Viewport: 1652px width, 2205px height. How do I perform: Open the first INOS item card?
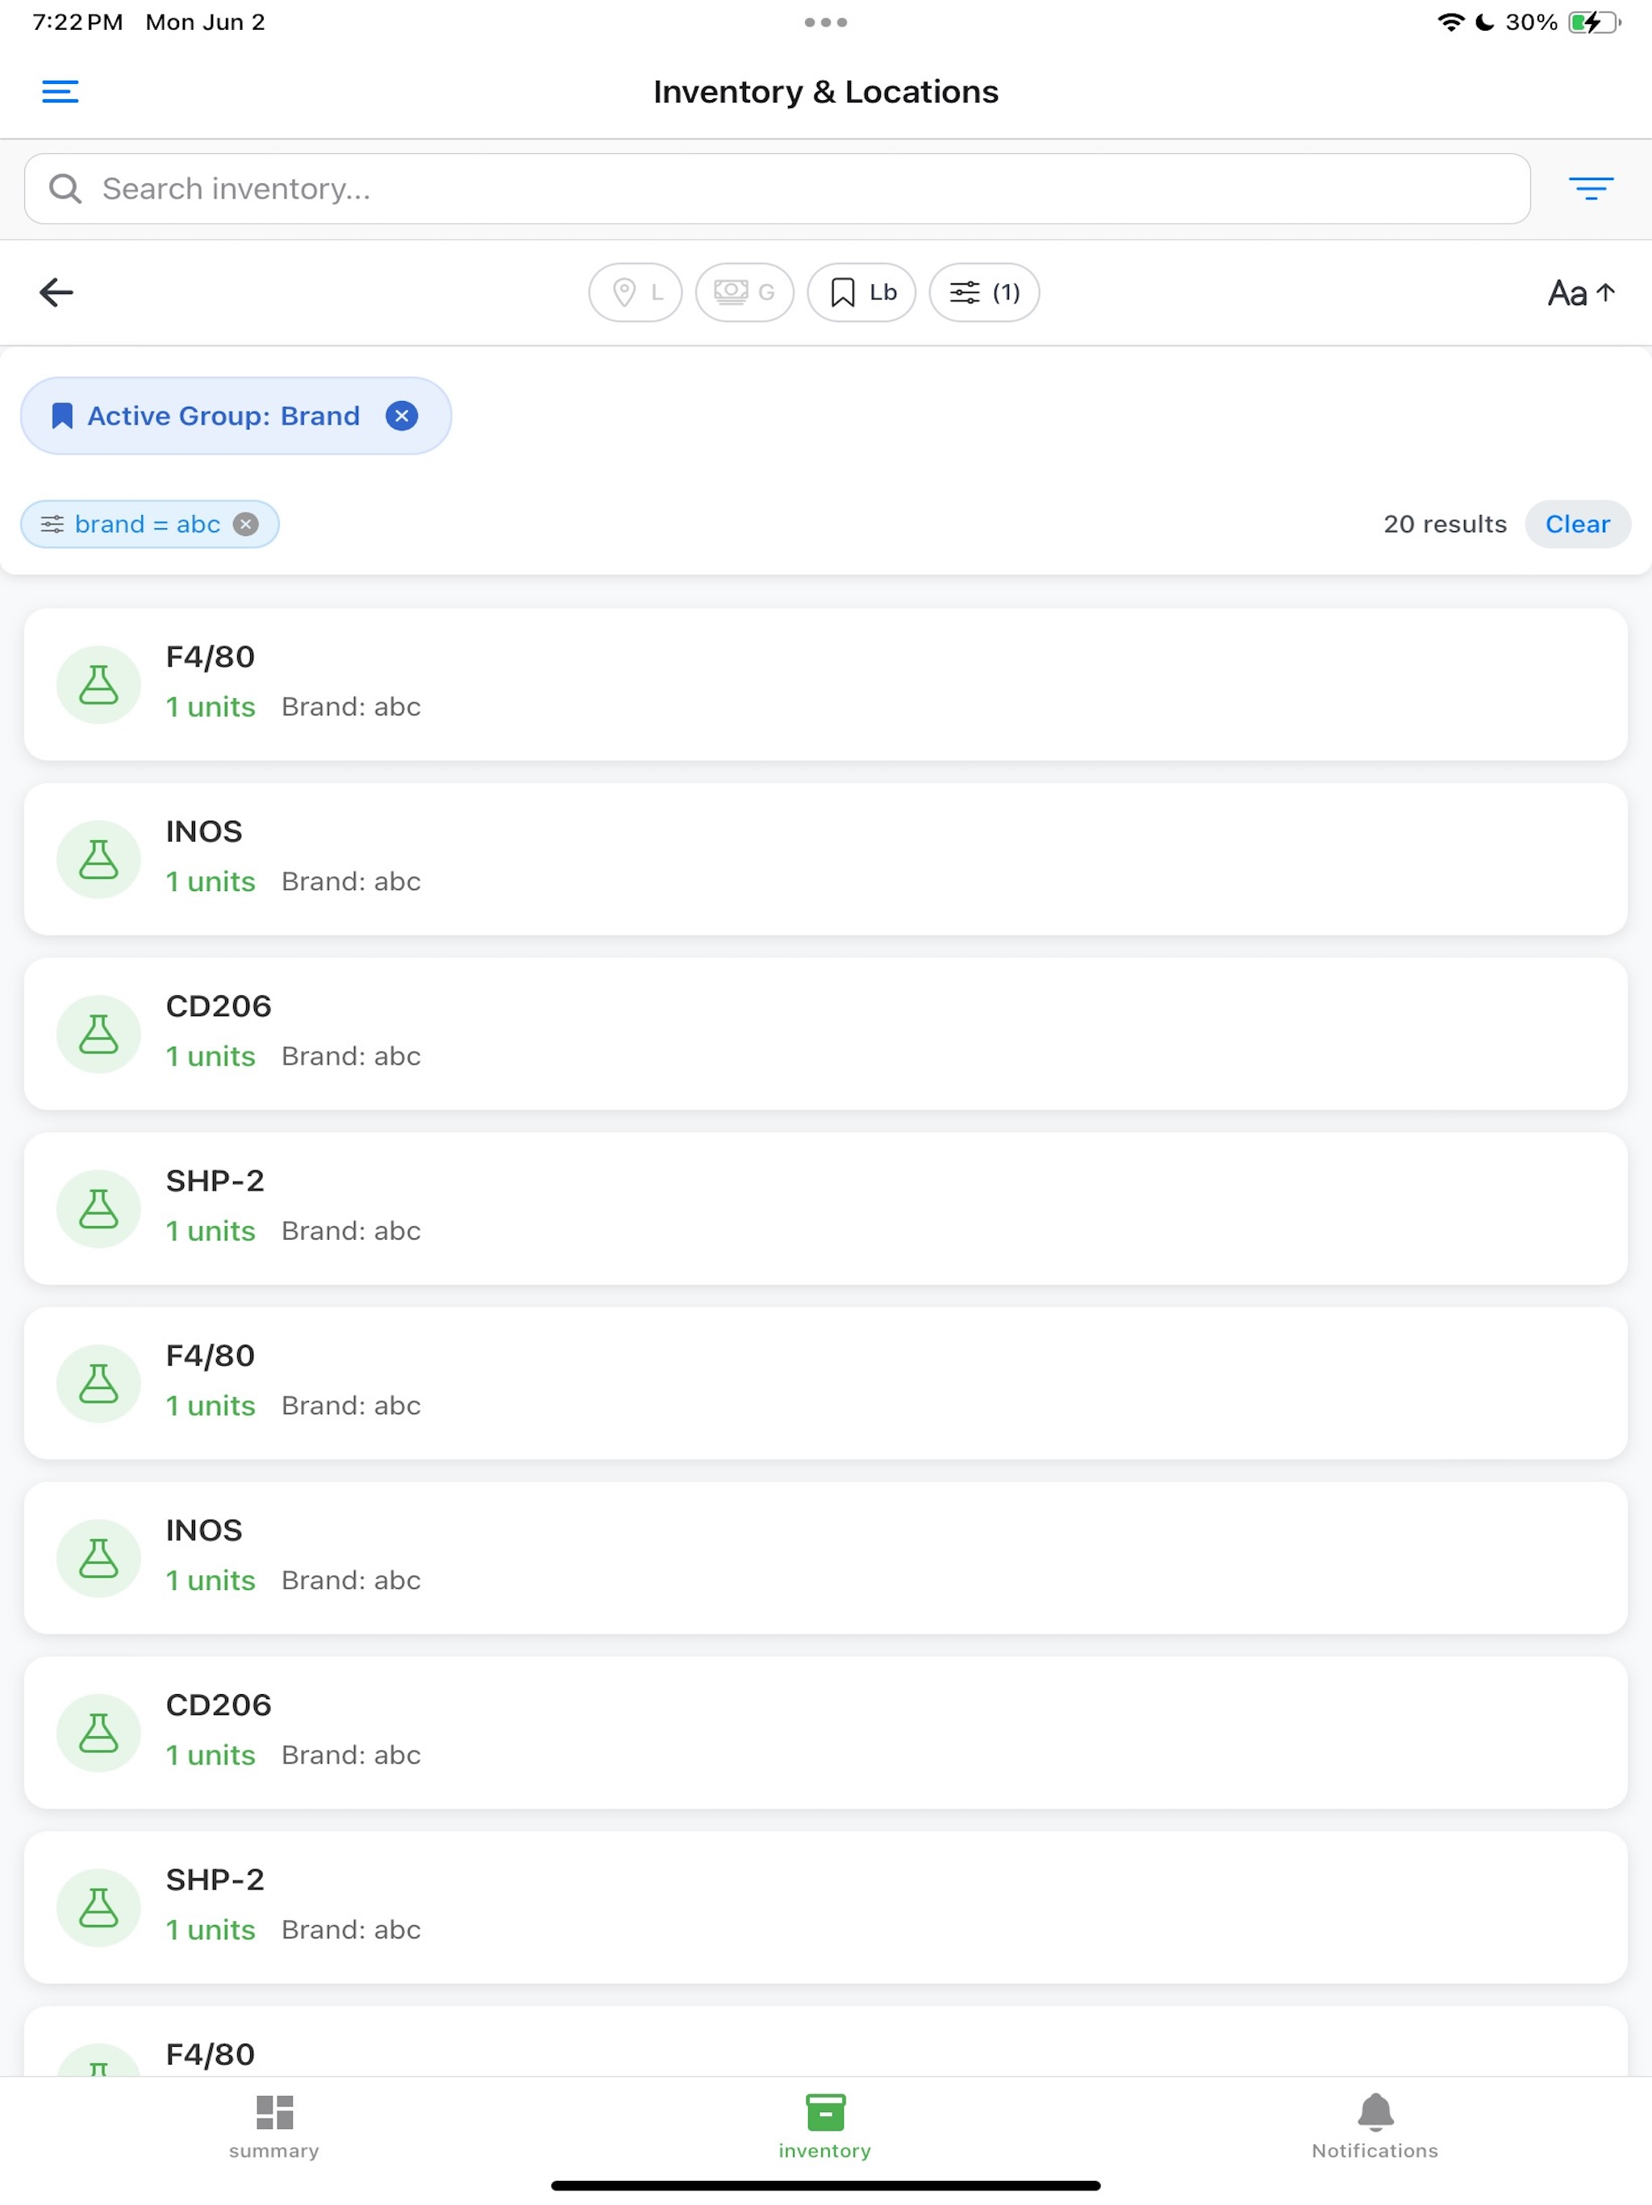826,860
